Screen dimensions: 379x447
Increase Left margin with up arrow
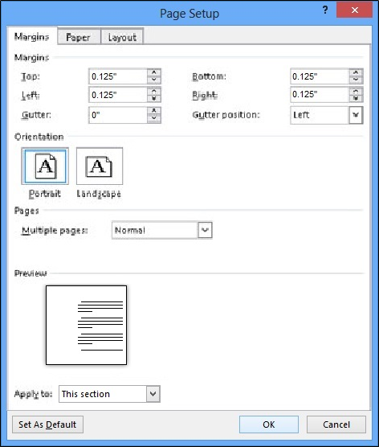click(x=154, y=91)
